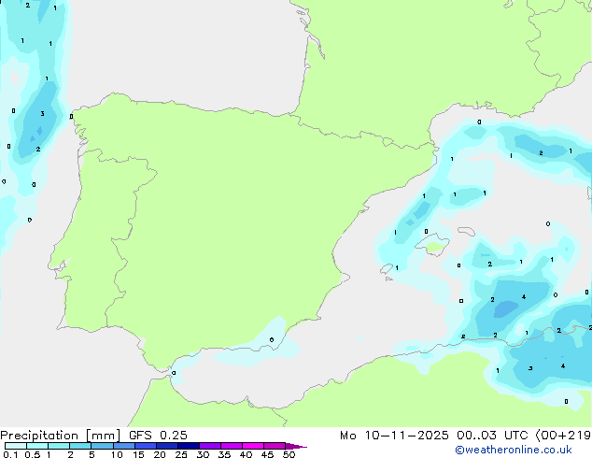
Task: Click the Menorca island outline
Action: 466,231
